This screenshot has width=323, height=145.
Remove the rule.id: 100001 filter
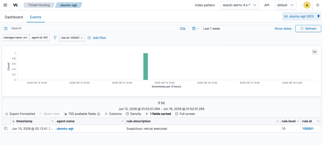point(82,38)
